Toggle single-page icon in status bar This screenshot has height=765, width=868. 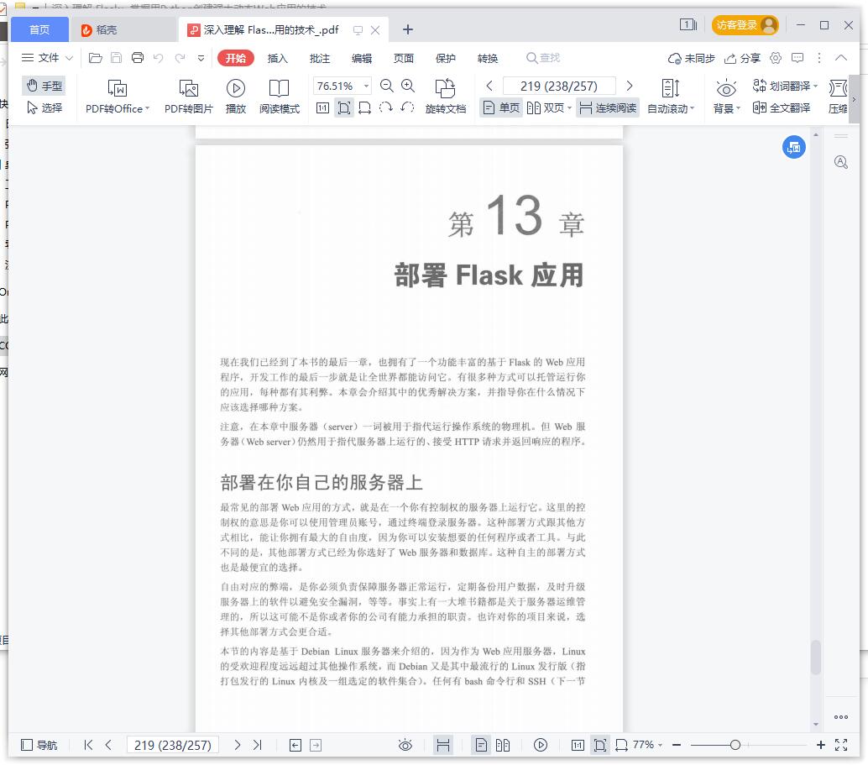click(481, 745)
